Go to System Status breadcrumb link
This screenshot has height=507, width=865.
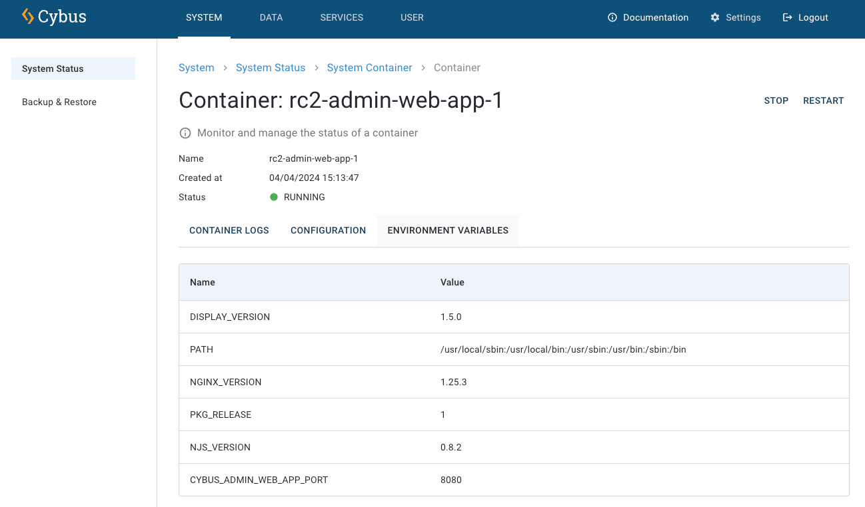click(x=271, y=68)
